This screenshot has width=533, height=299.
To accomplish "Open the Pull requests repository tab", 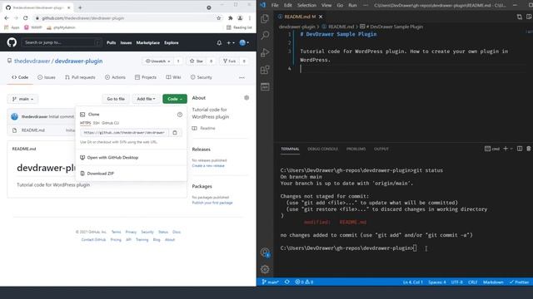I will (80, 77).
